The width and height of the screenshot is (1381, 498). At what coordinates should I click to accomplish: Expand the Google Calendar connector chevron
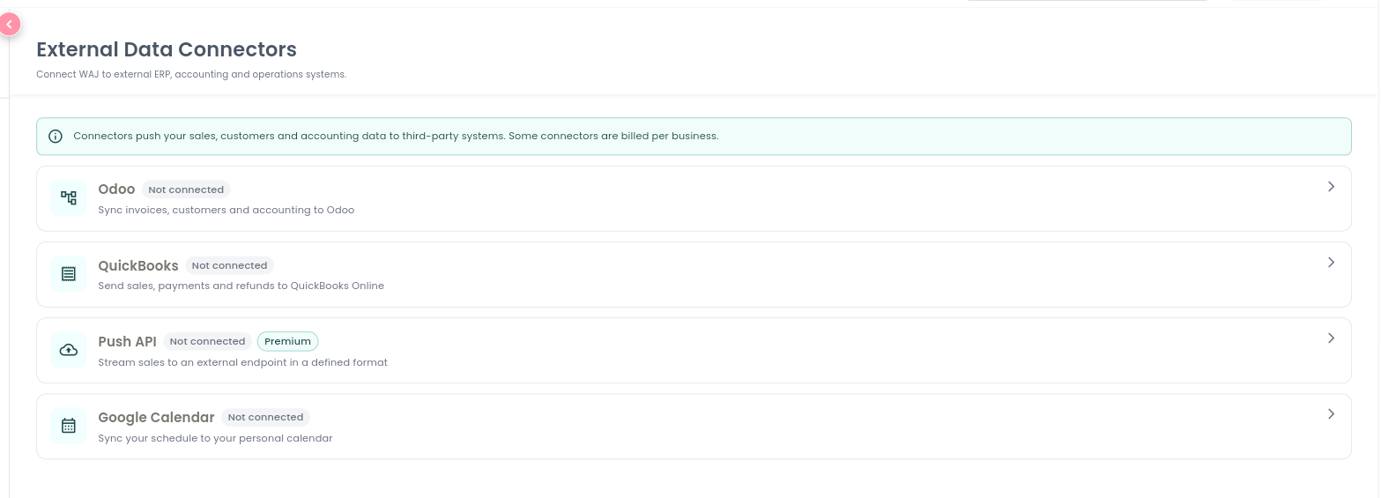[1331, 414]
